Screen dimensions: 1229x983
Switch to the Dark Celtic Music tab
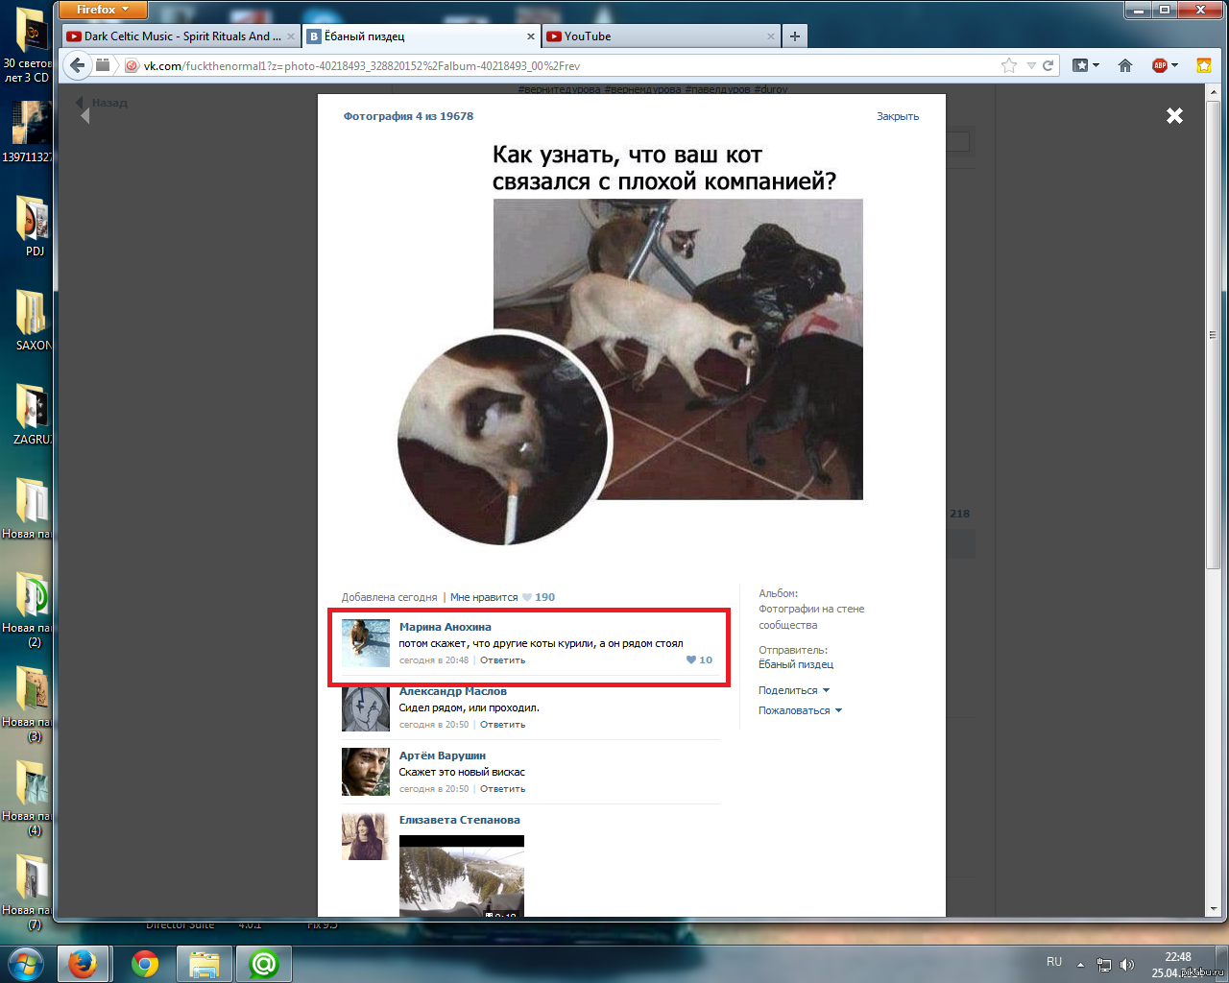point(181,36)
